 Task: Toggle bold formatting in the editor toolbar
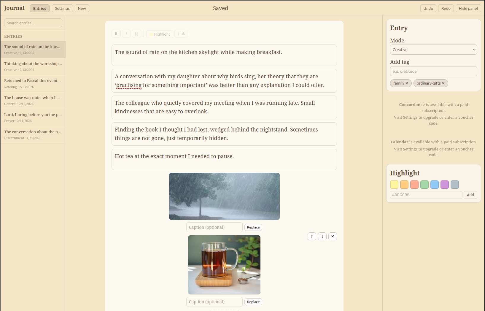tap(116, 34)
